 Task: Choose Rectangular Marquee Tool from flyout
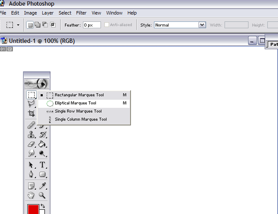(x=84, y=95)
